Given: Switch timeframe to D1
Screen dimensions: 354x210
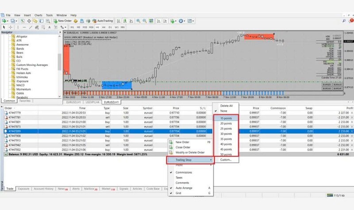Looking at the screenshot, I should tap(110, 27).
